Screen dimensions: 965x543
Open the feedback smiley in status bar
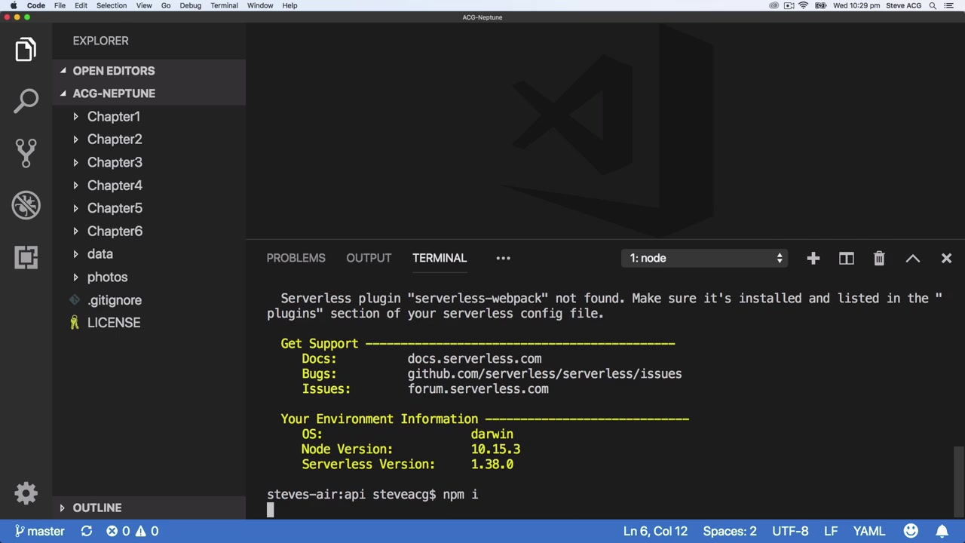coord(911,531)
